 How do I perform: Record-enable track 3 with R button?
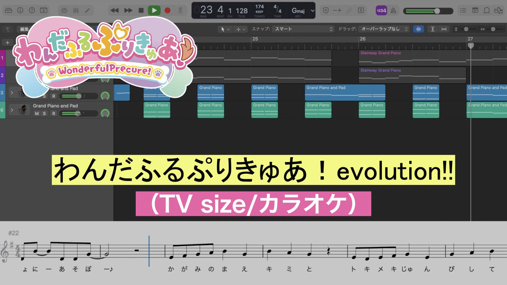54,96
